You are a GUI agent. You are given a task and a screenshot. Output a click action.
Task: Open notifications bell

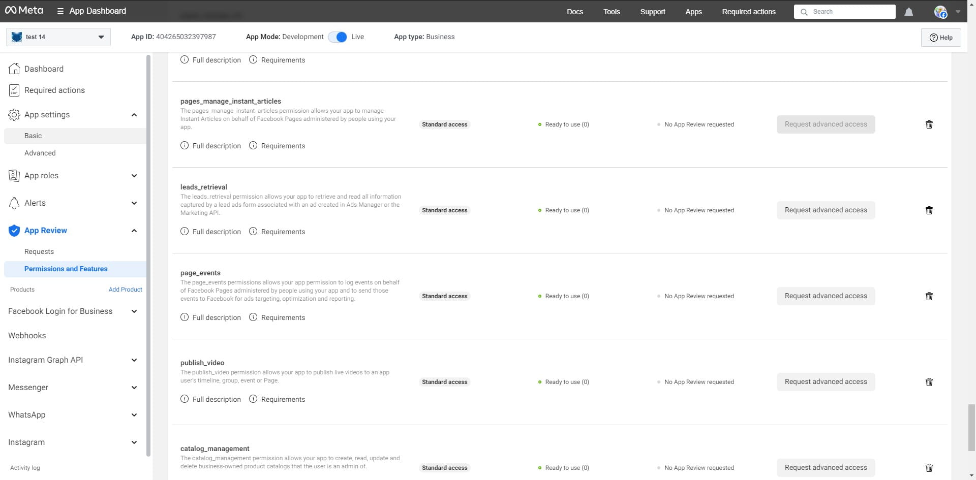coord(909,12)
